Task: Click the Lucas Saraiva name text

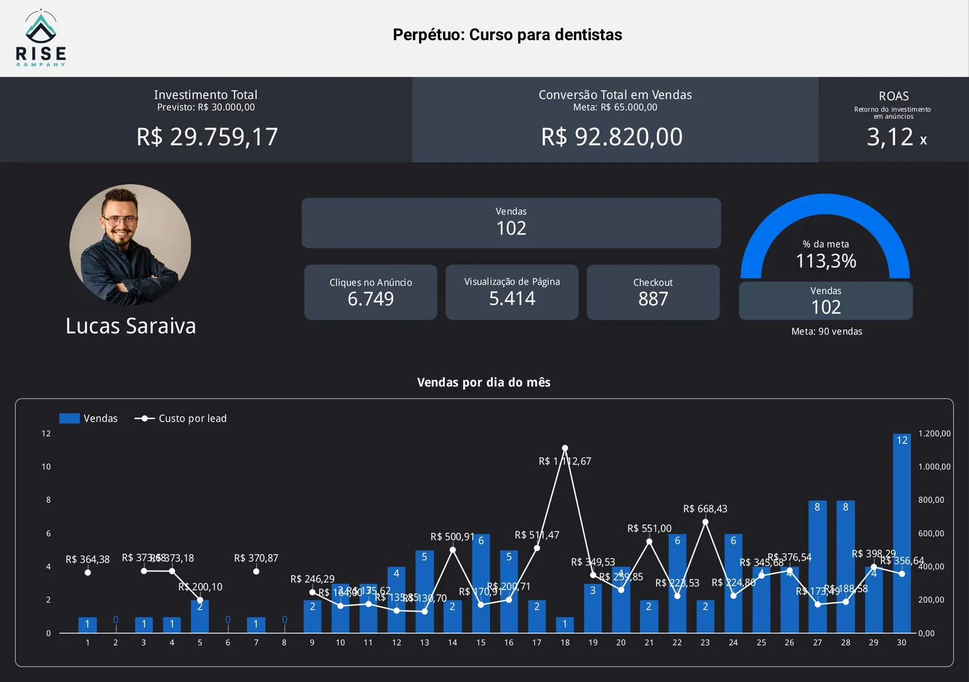Action: (x=130, y=326)
